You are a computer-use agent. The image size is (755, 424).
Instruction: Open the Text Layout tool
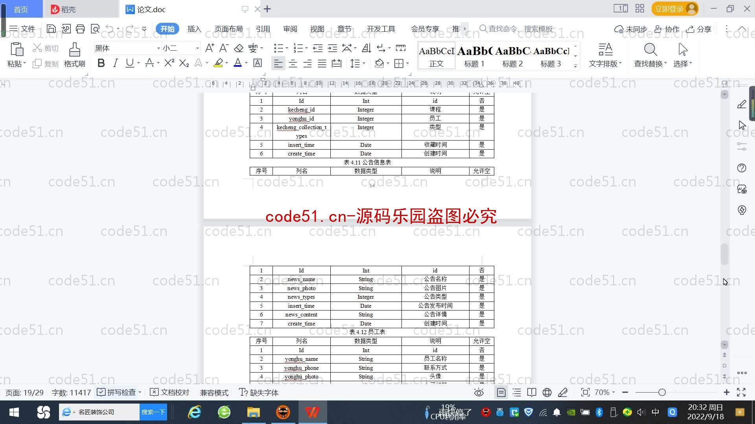click(x=605, y=55)
